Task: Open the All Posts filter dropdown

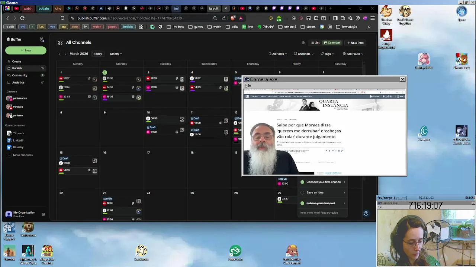Action: point(278,54)
